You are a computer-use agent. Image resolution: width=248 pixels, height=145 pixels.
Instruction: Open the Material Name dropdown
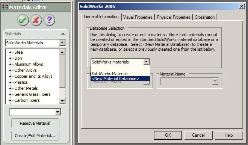click(x=215, y=81)
